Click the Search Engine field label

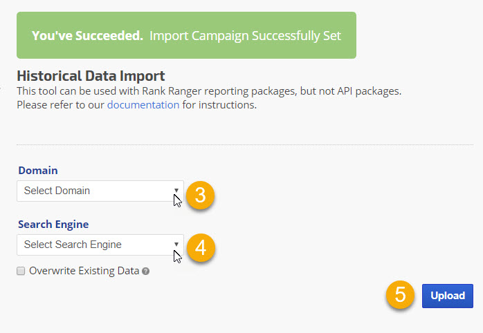pyautogui.click(x=53, y=224)
